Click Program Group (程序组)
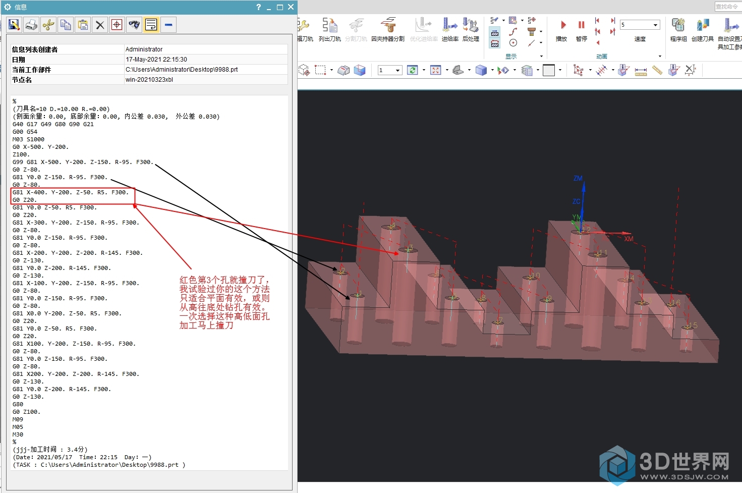The image size is (742, 493). coord(678,29)
